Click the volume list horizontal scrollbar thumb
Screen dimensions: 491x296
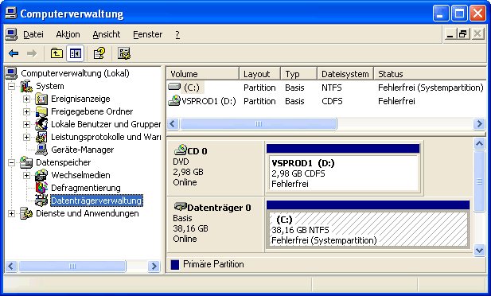point(259,123)
